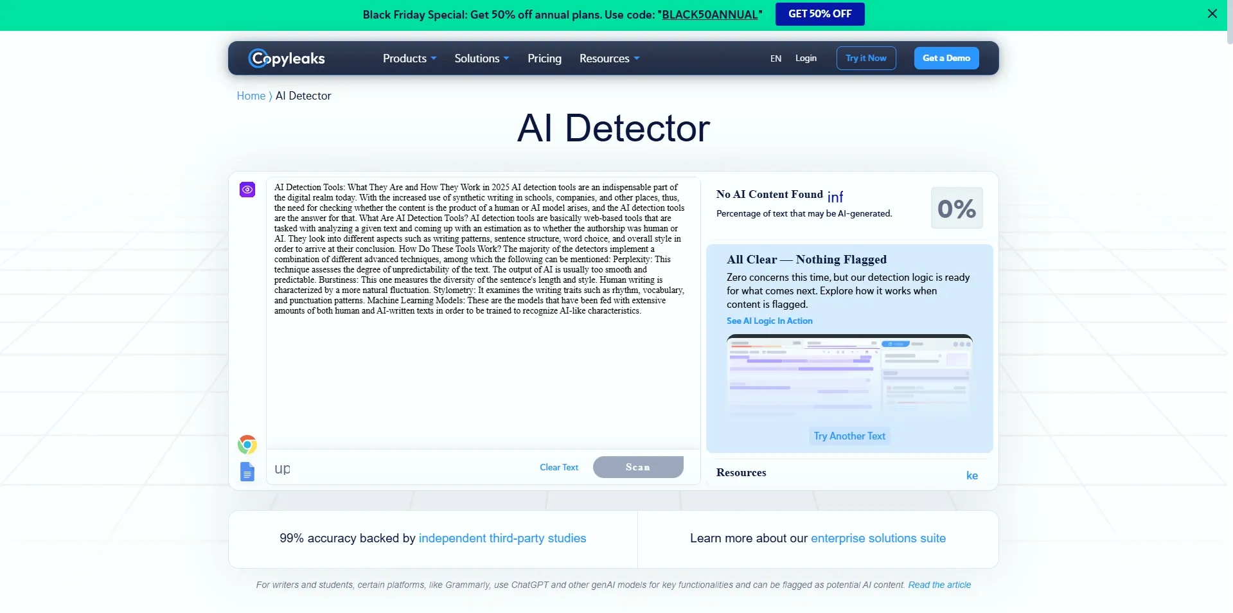Click the Get a Demo button
1233x613 pixels.
946,58
